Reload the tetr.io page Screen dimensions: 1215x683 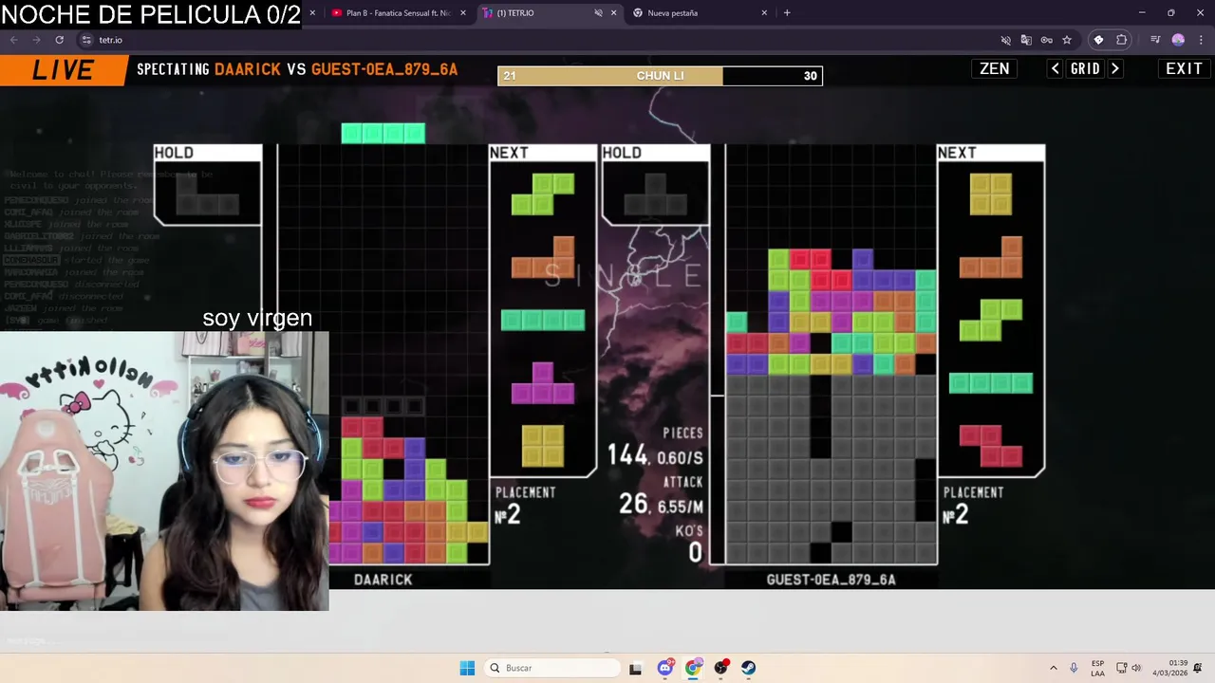click(59, 40)
